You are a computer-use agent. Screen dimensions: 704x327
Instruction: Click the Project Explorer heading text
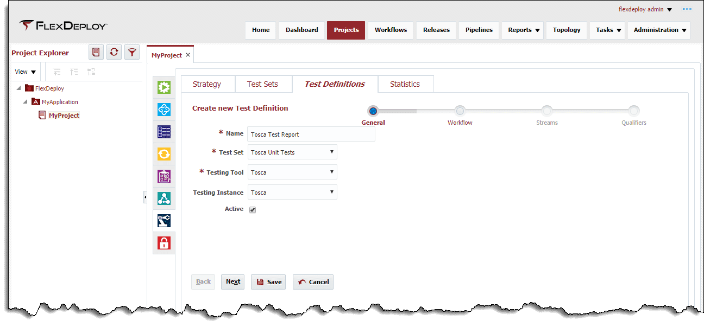(x=40, y=53)
